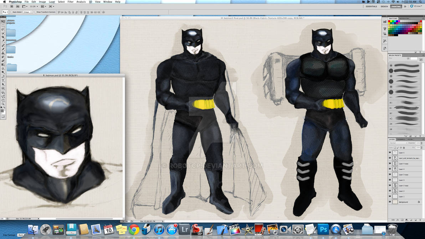Open the Layer menu
Image resolution: width=425 pixels, height=239 pixels.
52,2
